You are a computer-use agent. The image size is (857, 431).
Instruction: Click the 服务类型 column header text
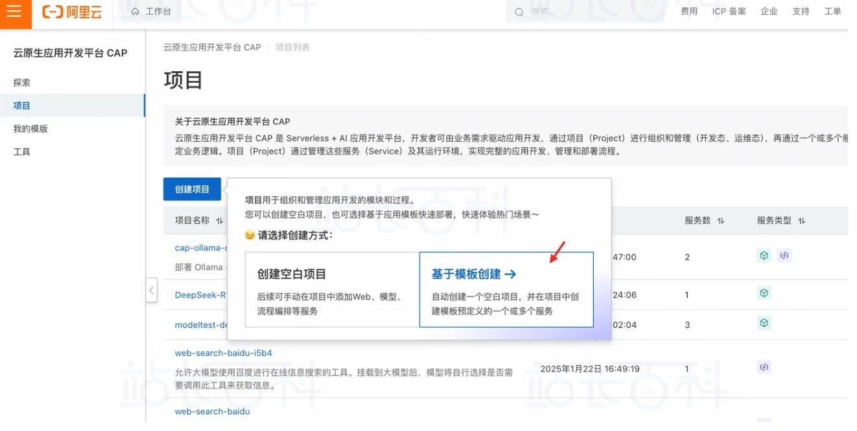774,221
